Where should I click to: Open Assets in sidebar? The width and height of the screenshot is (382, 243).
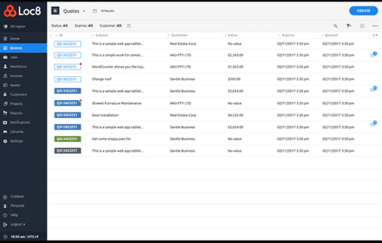coord(15,85)
